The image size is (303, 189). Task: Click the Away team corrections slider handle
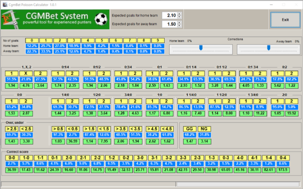[x=269, y=48]
